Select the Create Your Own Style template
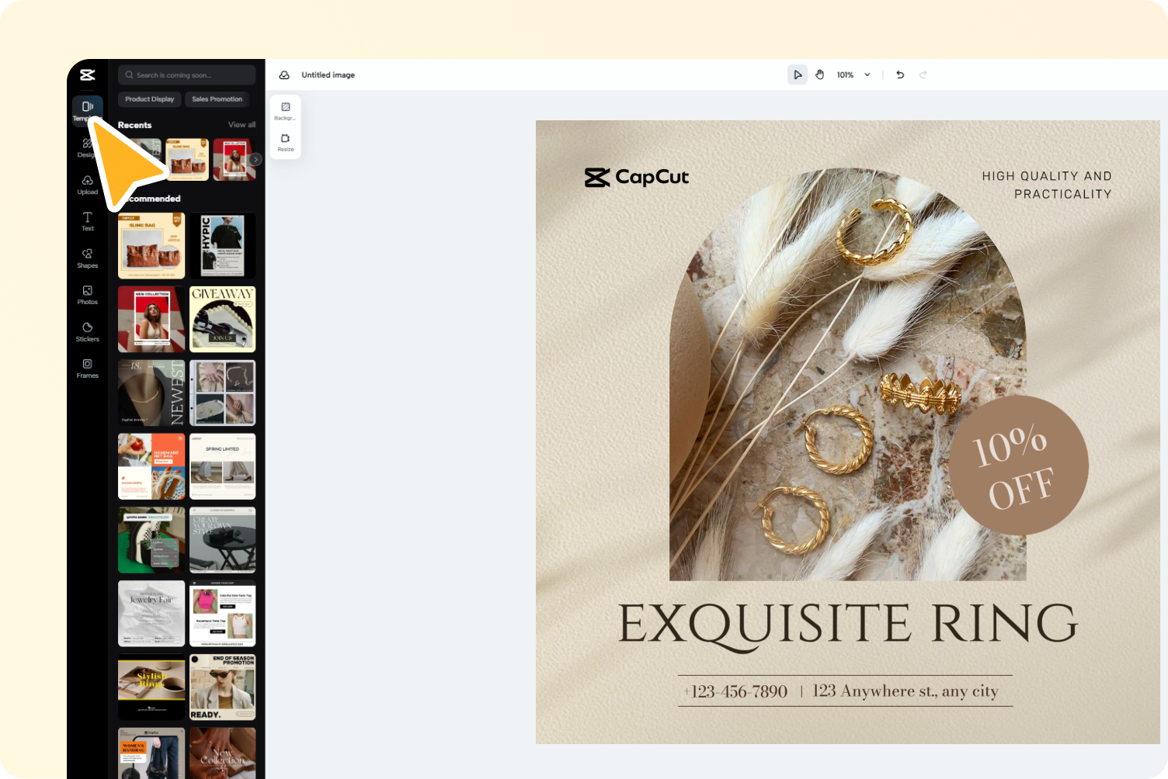The height and width of the screenshot is (779, 1168). click(222, 539)
